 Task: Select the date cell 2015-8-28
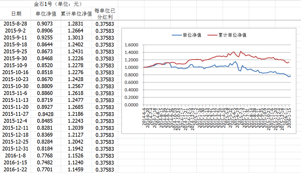(16, 24)
